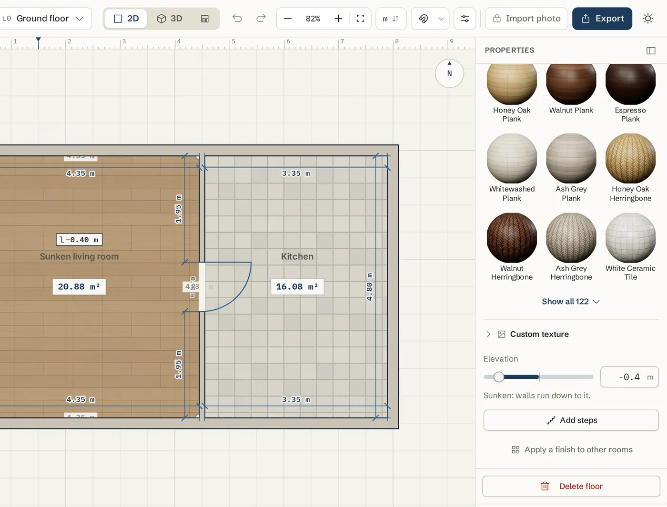Screen dimensions: 667x507
Task: Open the snapping options dropdown arrow
Action: point(441,19)
